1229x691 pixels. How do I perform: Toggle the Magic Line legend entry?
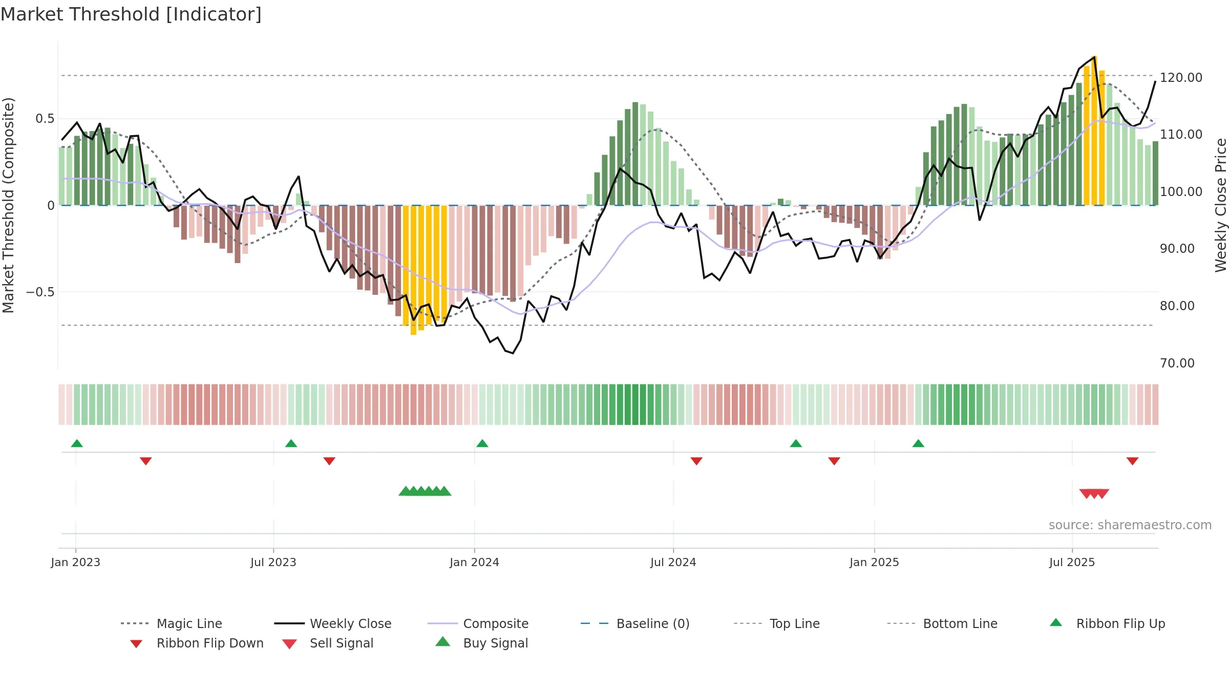(172, 623)
